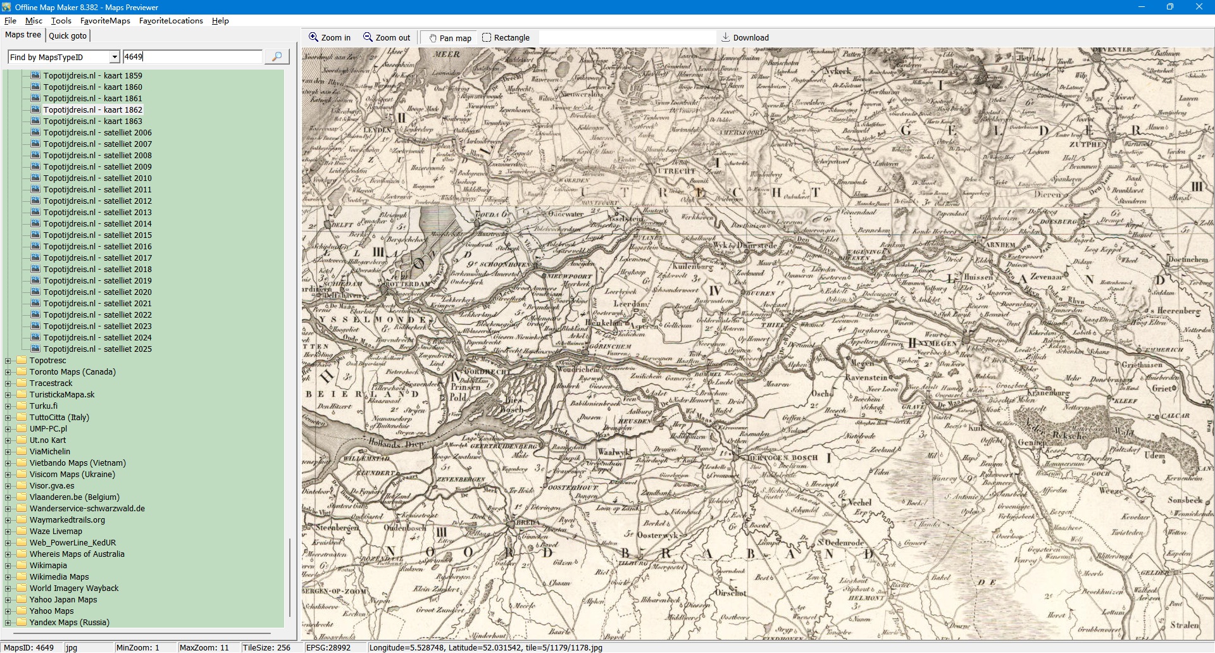Open the Find by MapsTypeID dropdown
Screen dimensions: 1215x653
pos(115,57)
